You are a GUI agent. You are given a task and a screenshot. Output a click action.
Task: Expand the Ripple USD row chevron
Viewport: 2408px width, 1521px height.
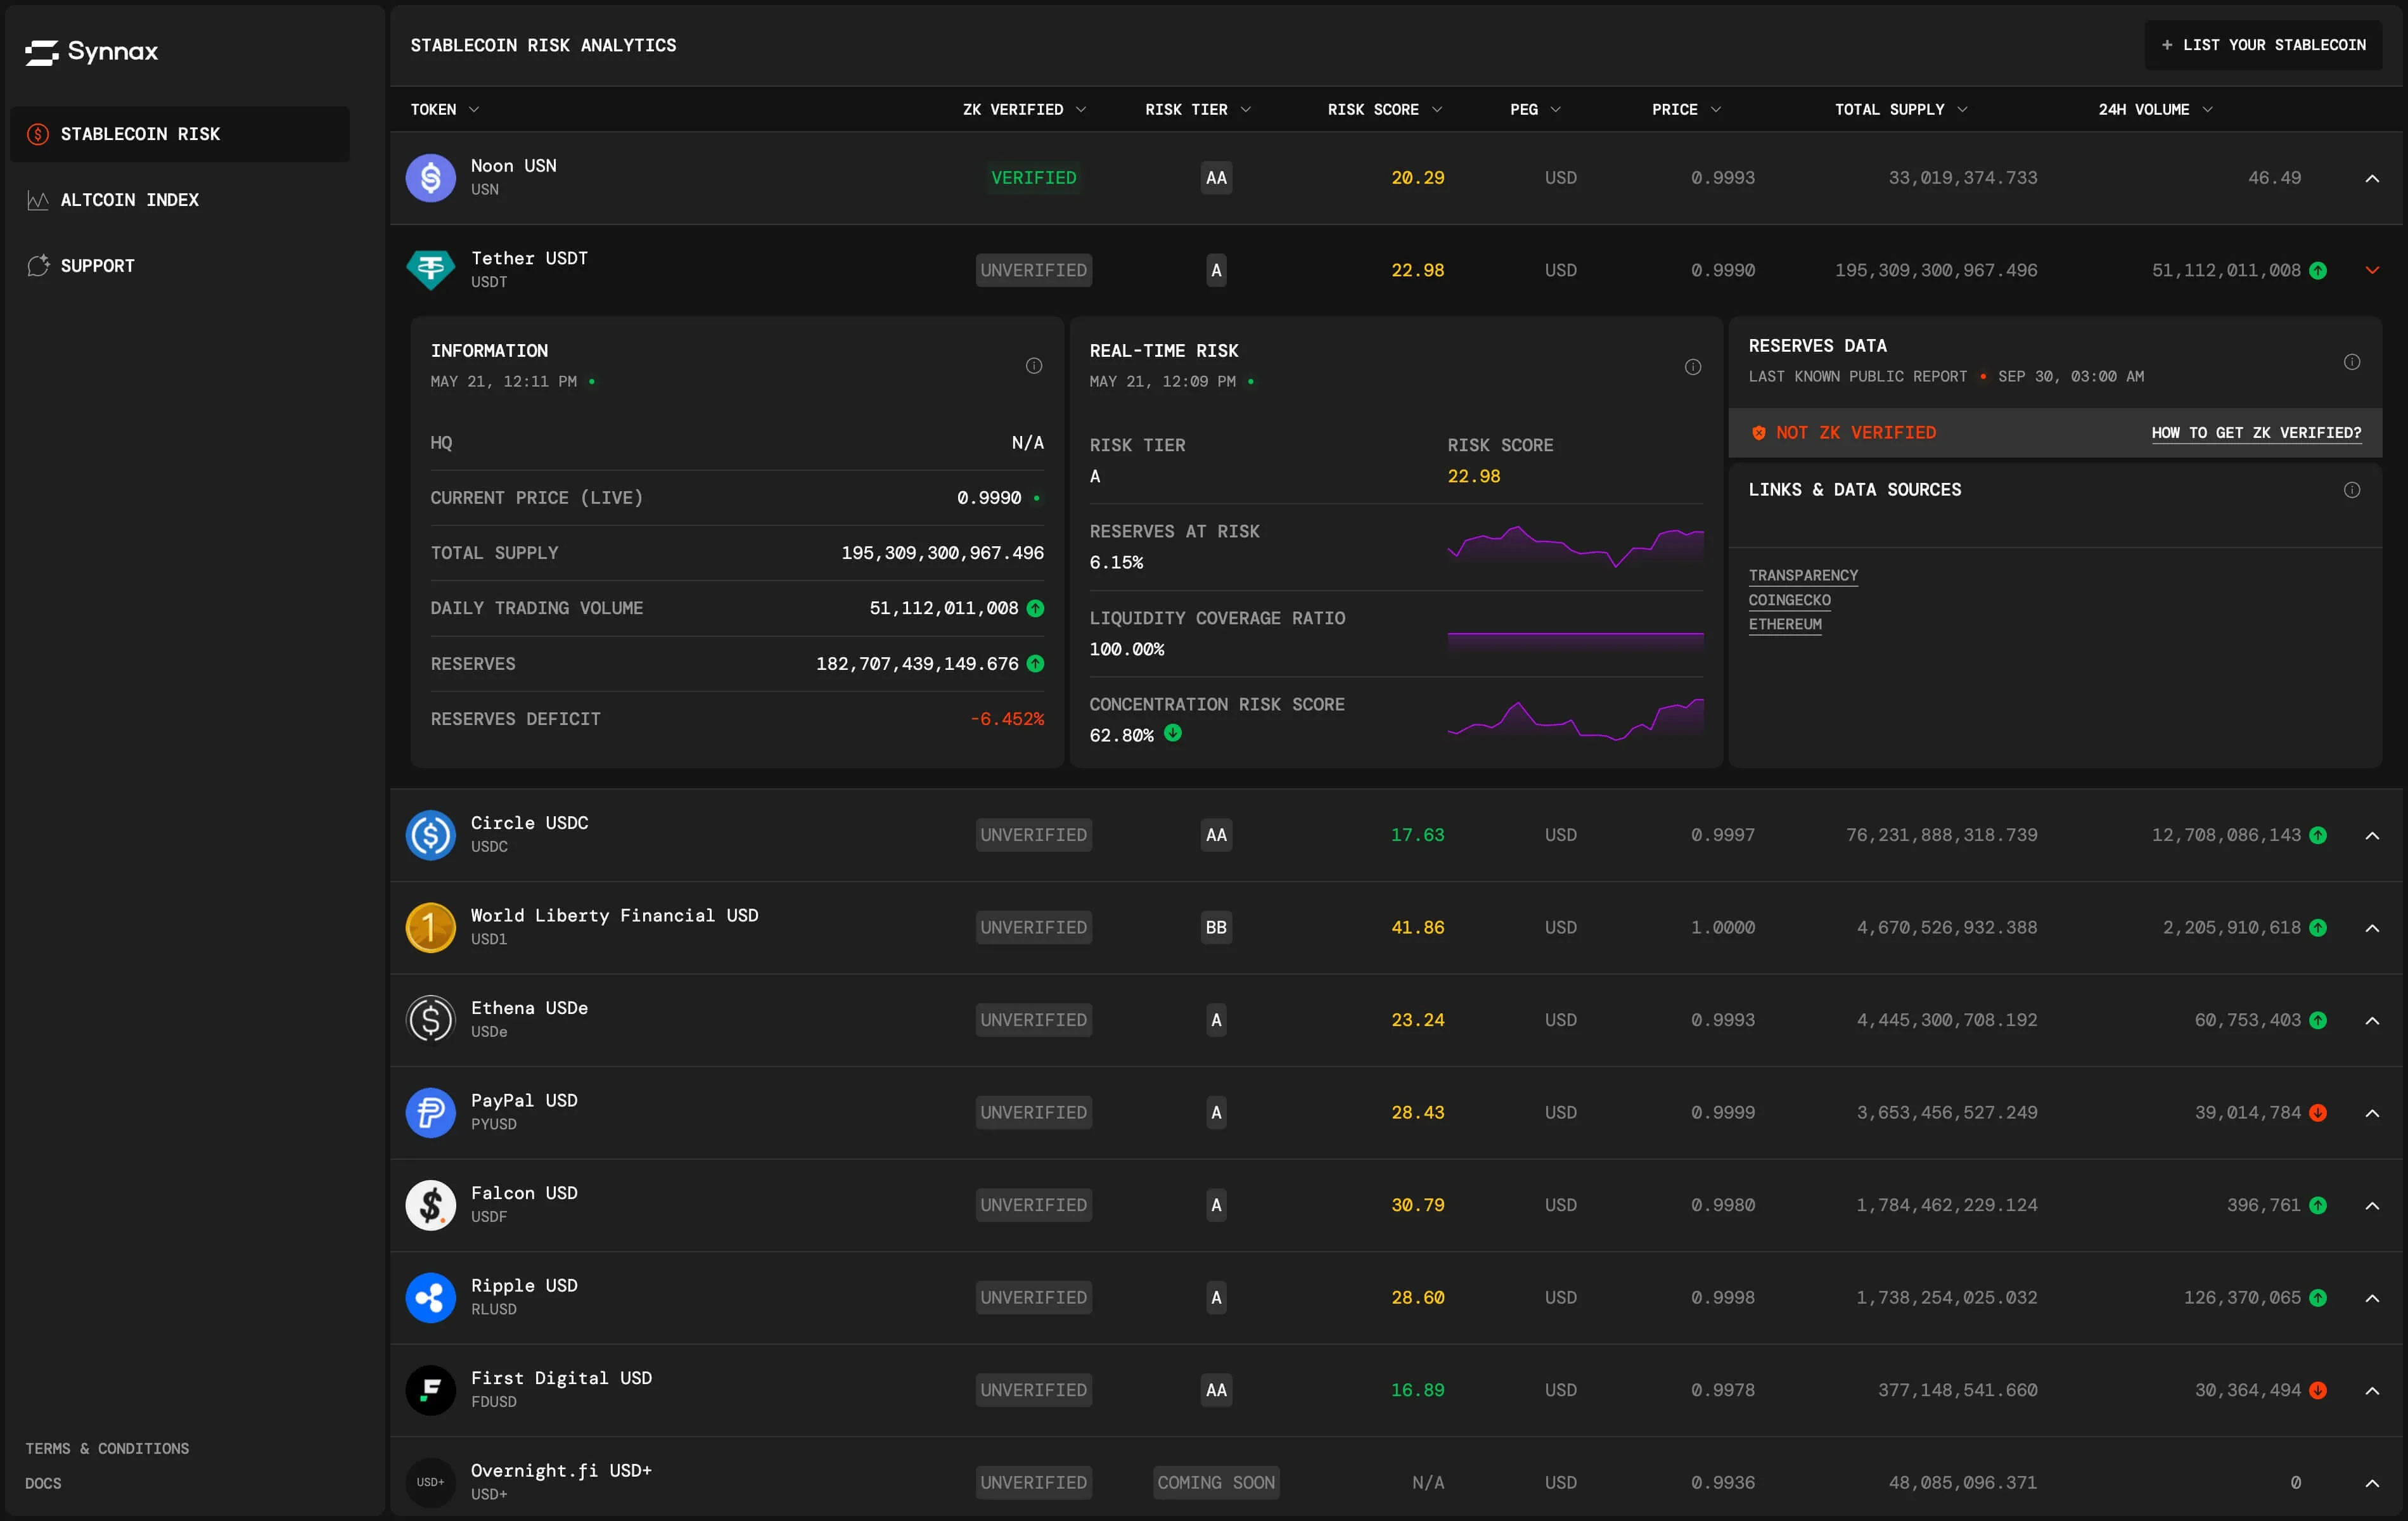point(2372,1297)
